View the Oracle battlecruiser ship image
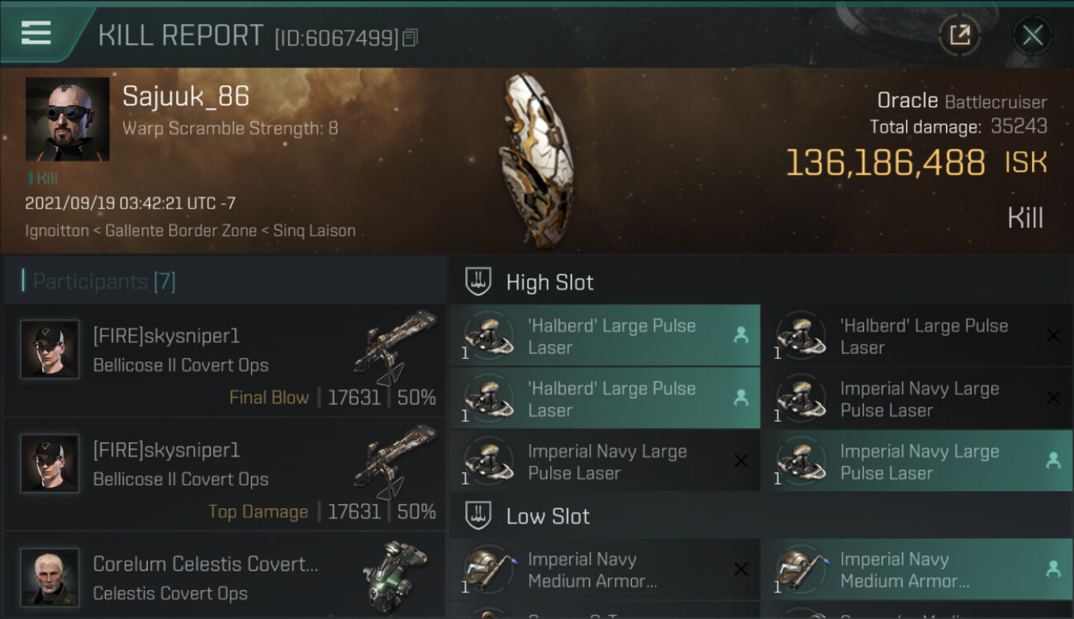This screenshot has height=619, width=1074. (536, 160)
